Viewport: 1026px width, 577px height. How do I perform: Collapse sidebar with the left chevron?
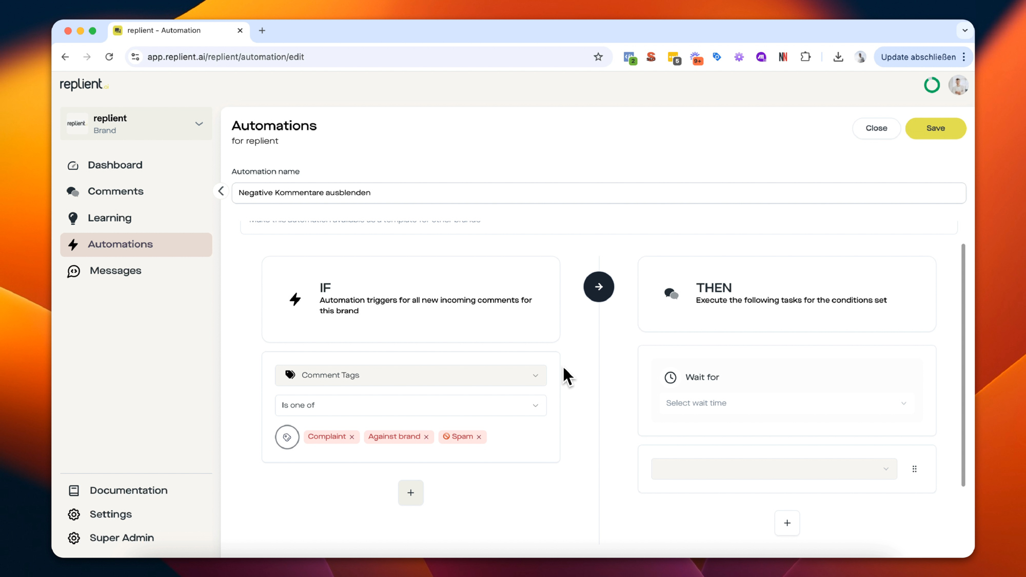tap(221, 191)
